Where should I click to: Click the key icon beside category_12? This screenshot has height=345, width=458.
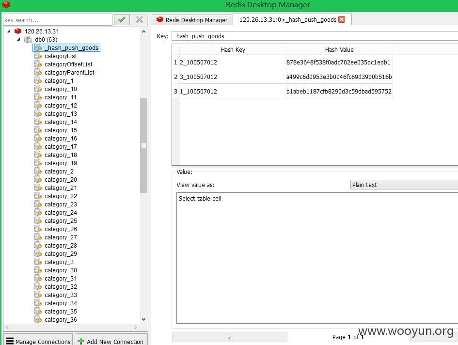pyautogui.click(x=38, y=105)
